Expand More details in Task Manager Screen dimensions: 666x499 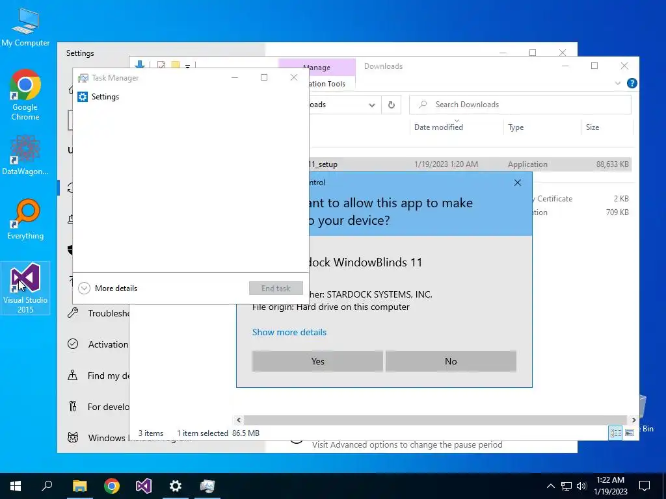point(108,288)
